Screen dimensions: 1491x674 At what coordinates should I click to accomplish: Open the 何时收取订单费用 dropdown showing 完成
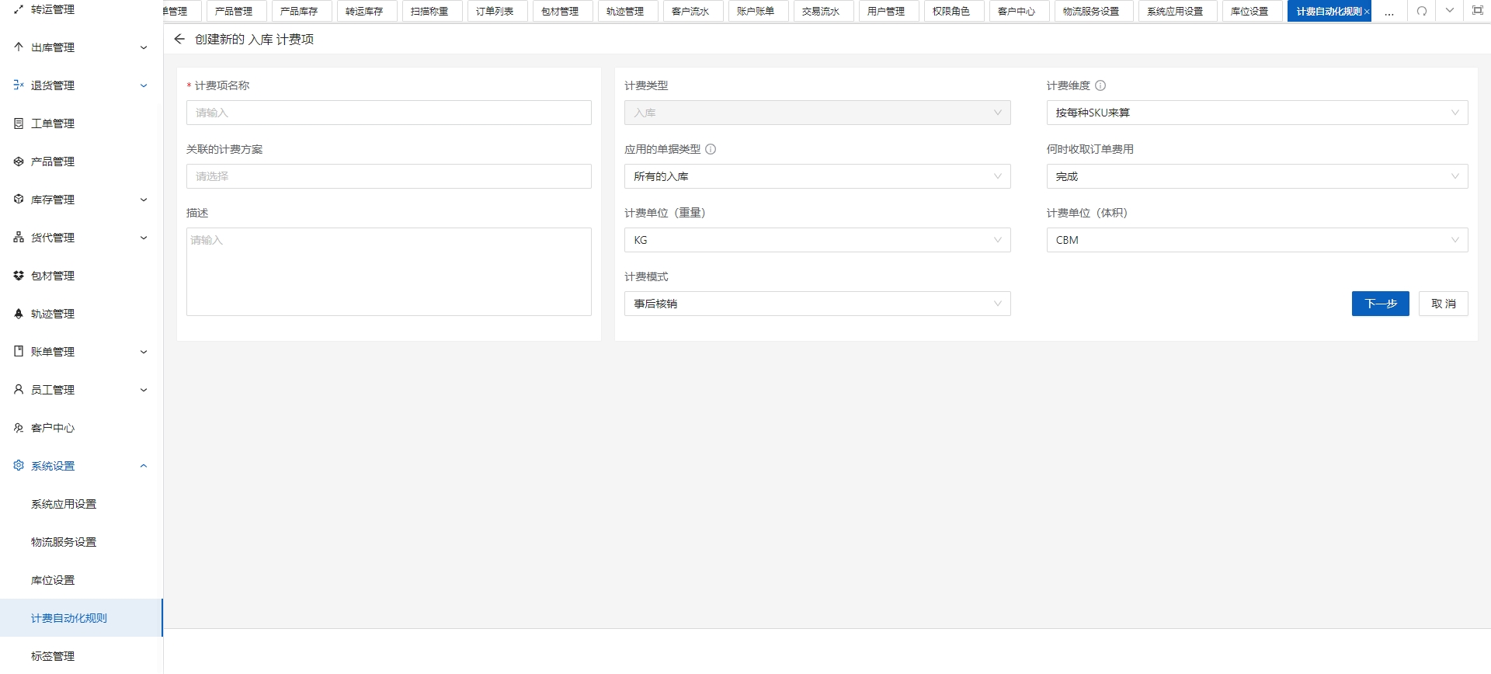tap(1256, 176)
